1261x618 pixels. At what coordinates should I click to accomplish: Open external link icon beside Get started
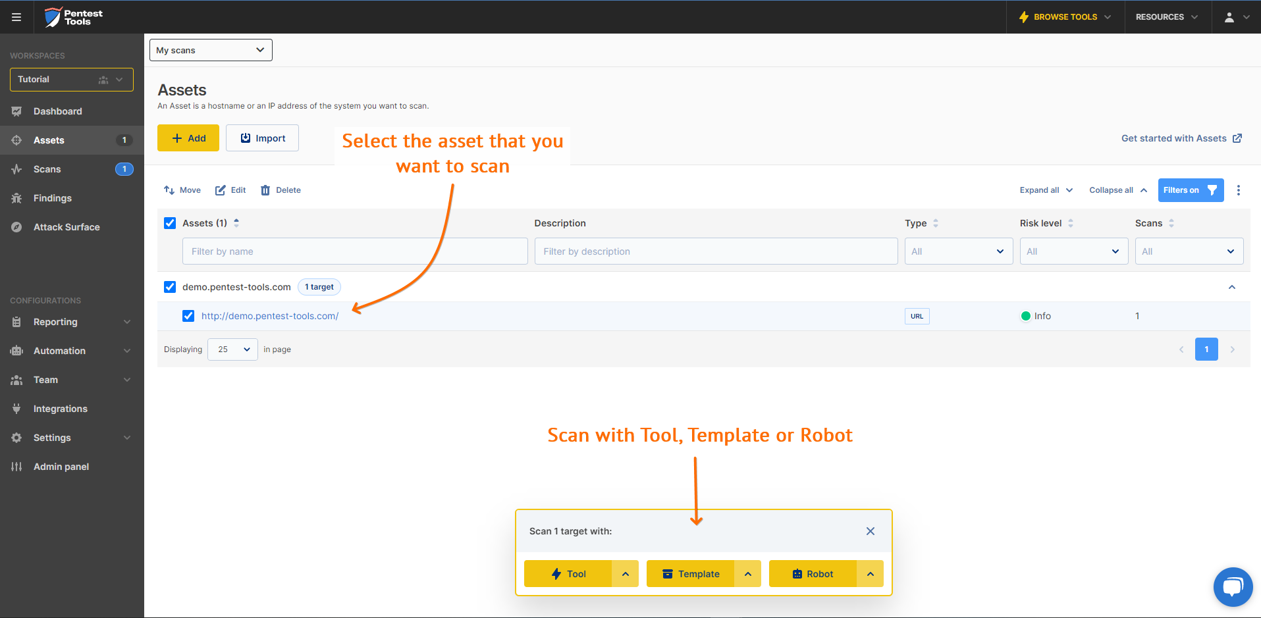pyautogui.click(x=1237, y=138)
